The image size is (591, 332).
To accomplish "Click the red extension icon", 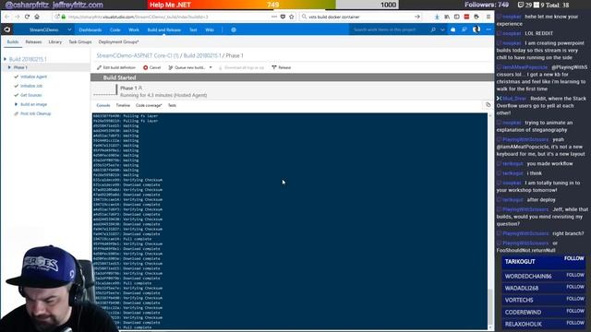I will click(x=466, y=17).
